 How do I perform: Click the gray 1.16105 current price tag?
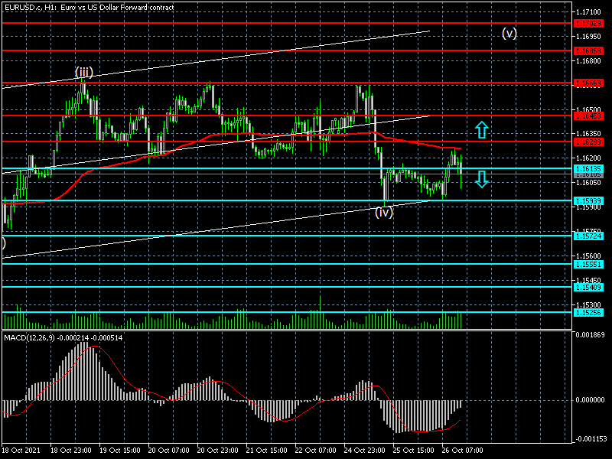[x=588, y=174]
